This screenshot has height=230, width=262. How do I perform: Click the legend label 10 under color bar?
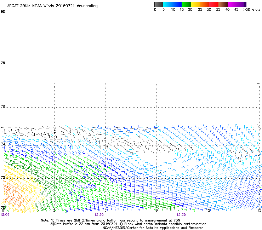(173, 10)
